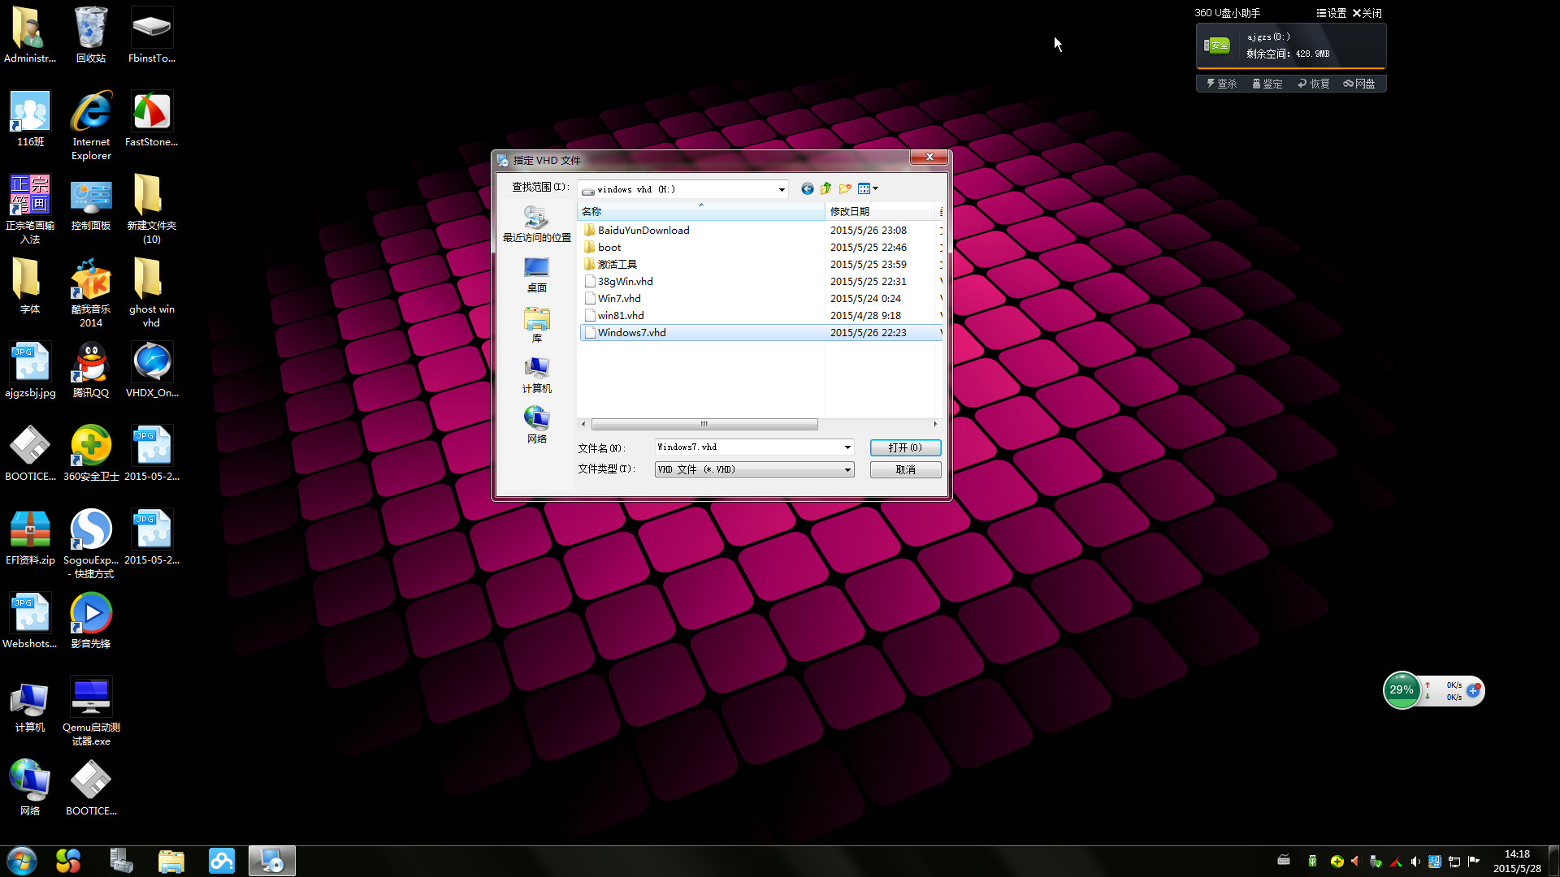The width and height of the screenshot is (1560, 877).
Task: Open BOOTICE desktop icon near 网络
Action: pyautogui.click(x=91, y=788)
